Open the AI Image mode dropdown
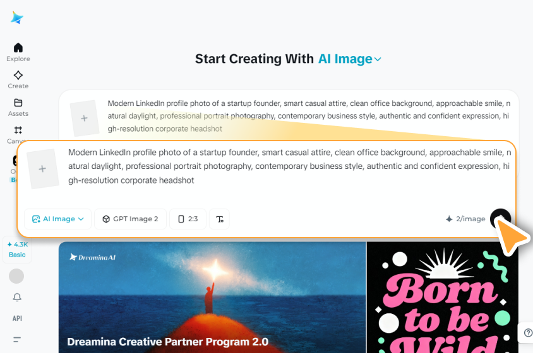 point(58,219)
